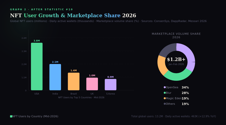Click the sources subtitle line
226x125 pixels.
[108, 21]
